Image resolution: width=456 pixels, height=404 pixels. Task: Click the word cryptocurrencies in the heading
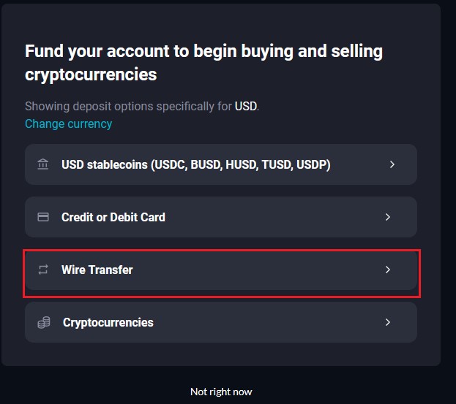click(x=91, y=75)
